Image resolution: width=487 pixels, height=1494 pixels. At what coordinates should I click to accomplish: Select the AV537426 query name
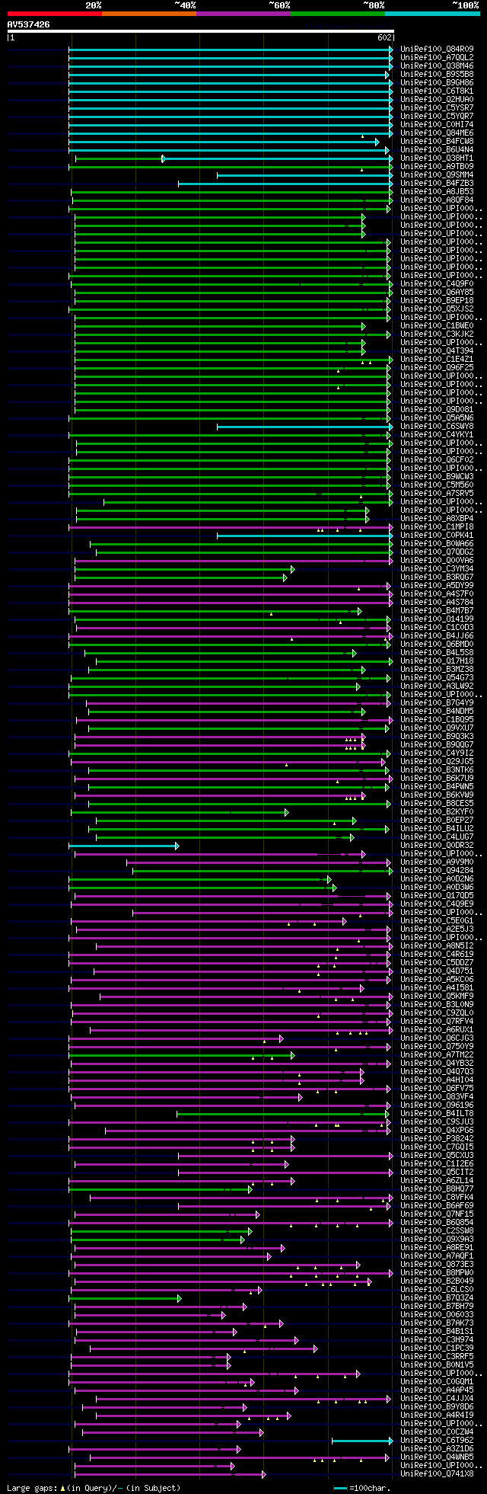29,24
